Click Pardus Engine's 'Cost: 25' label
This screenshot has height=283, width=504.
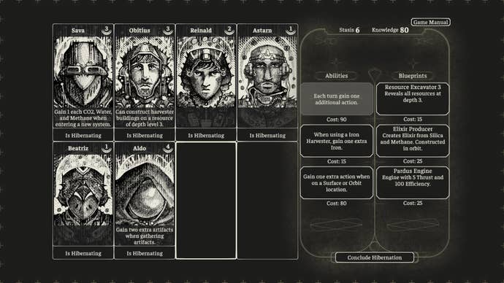(x=413, y=203)
